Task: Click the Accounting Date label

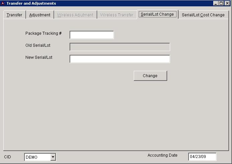Action: (x=162, y=155)
